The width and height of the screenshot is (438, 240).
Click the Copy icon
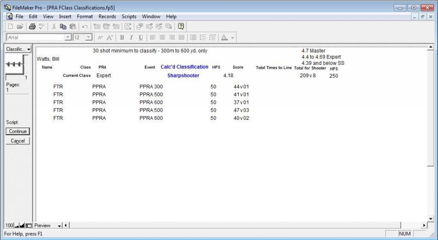click(x=63, y=26)
